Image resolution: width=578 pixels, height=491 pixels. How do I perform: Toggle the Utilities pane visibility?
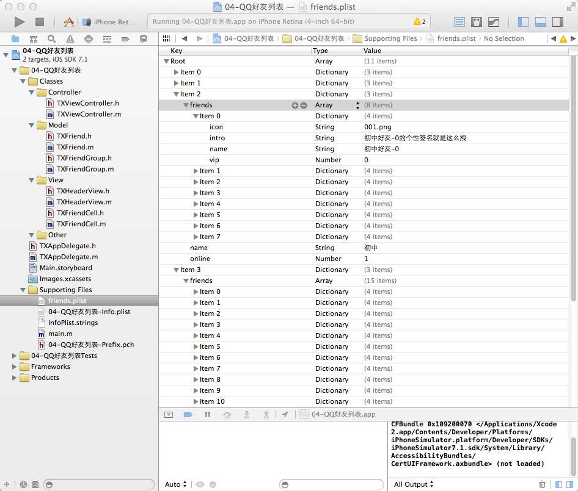point(558,22)
